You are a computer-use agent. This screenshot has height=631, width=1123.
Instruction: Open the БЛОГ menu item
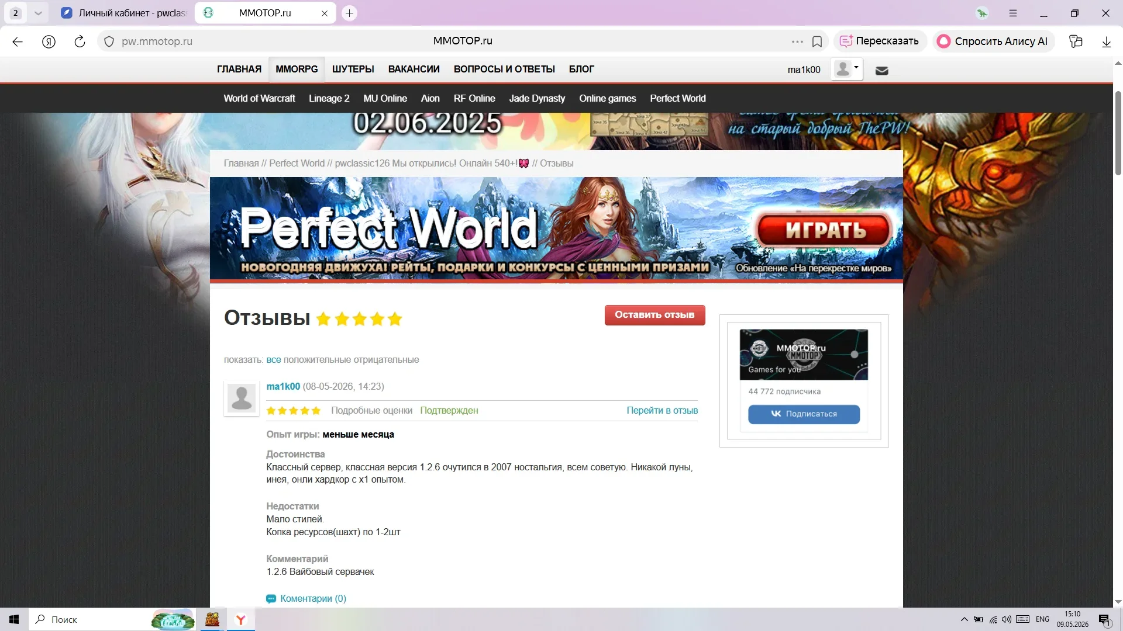[581, 69]
